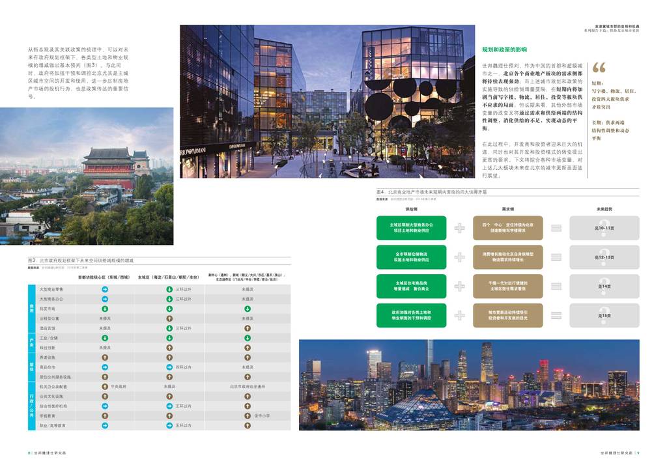
Task: Click the 未来趋势 column header
Action: pos(604,210)
